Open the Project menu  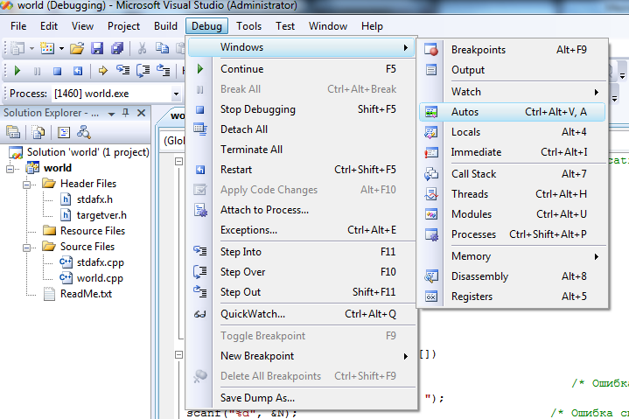[123, 26]
